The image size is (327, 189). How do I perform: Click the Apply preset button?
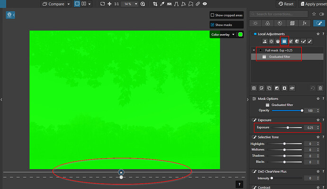pos(313,4)
